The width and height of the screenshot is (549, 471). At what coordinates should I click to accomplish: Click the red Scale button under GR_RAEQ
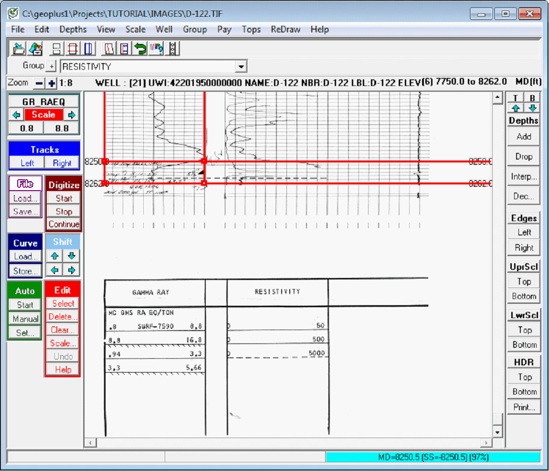pos(43,115)
